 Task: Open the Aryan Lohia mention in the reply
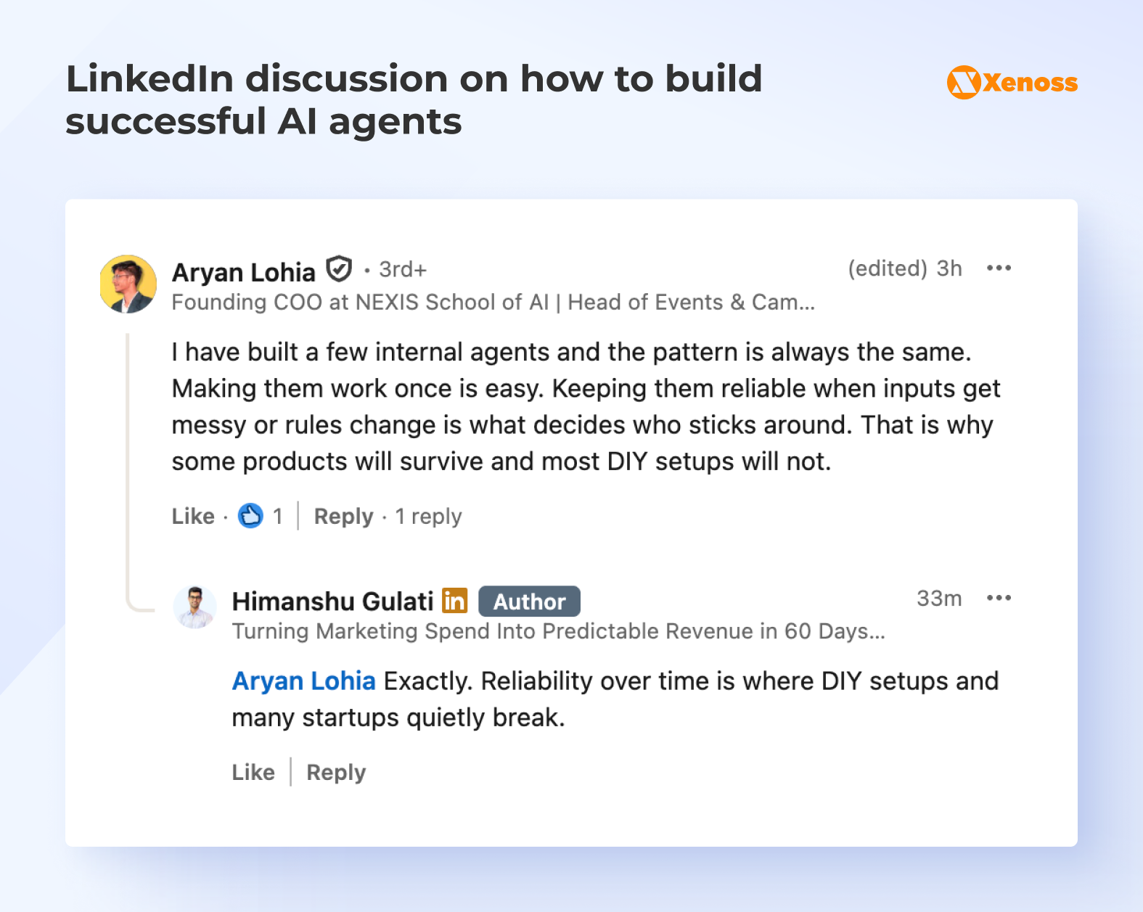(303, 681)
